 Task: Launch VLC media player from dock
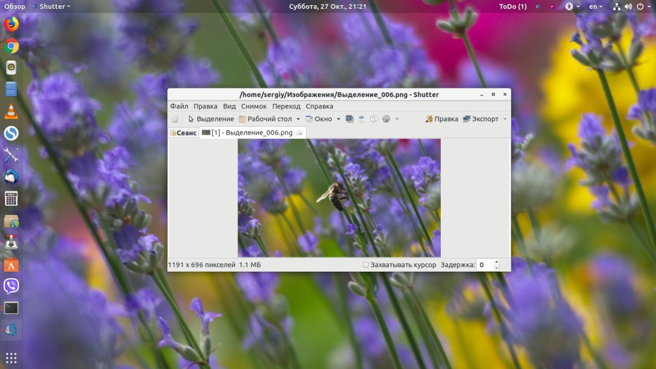12,111
